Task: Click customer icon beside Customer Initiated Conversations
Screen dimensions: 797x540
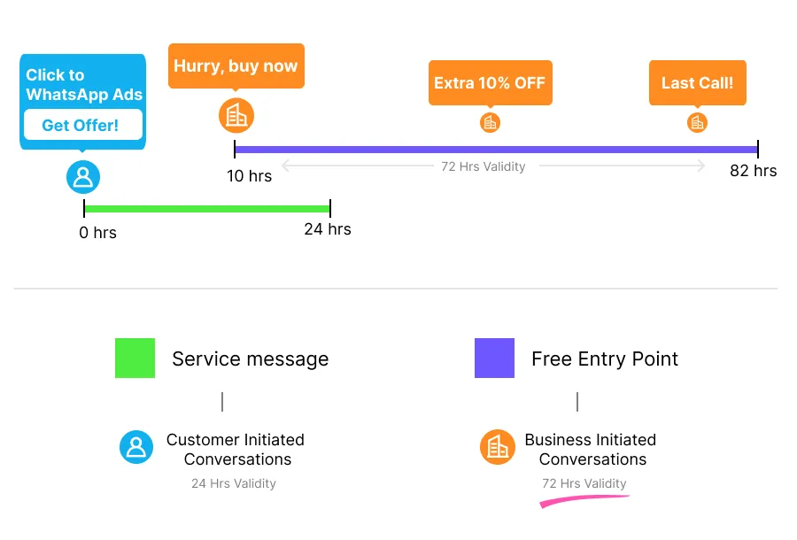Action: tap(136, 447)
